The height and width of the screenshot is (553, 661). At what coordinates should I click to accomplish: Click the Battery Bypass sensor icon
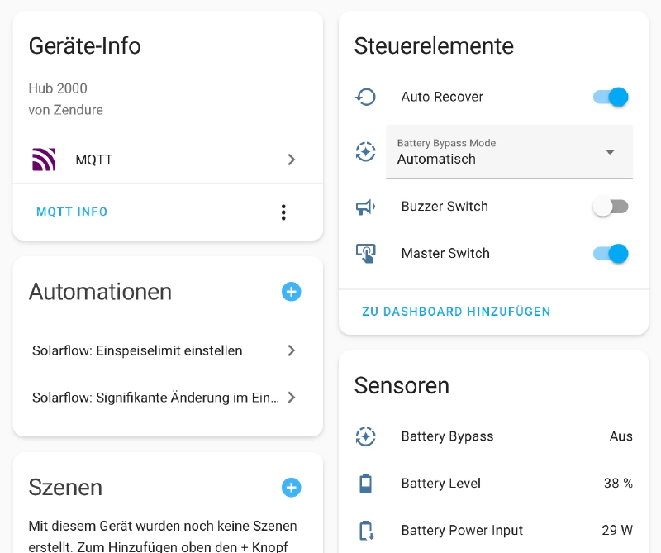(365, 436)
